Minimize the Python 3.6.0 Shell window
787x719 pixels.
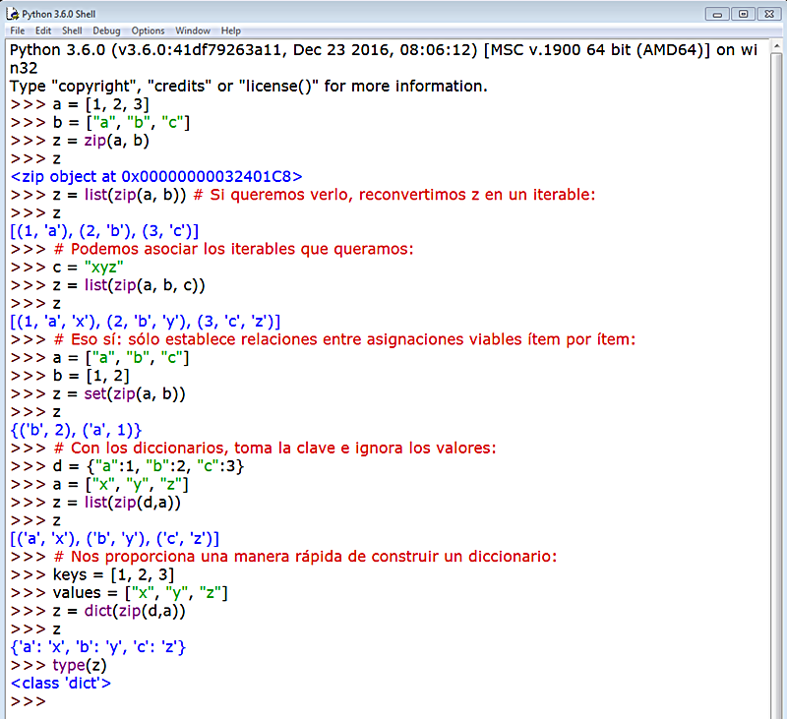tap(719, 14)
